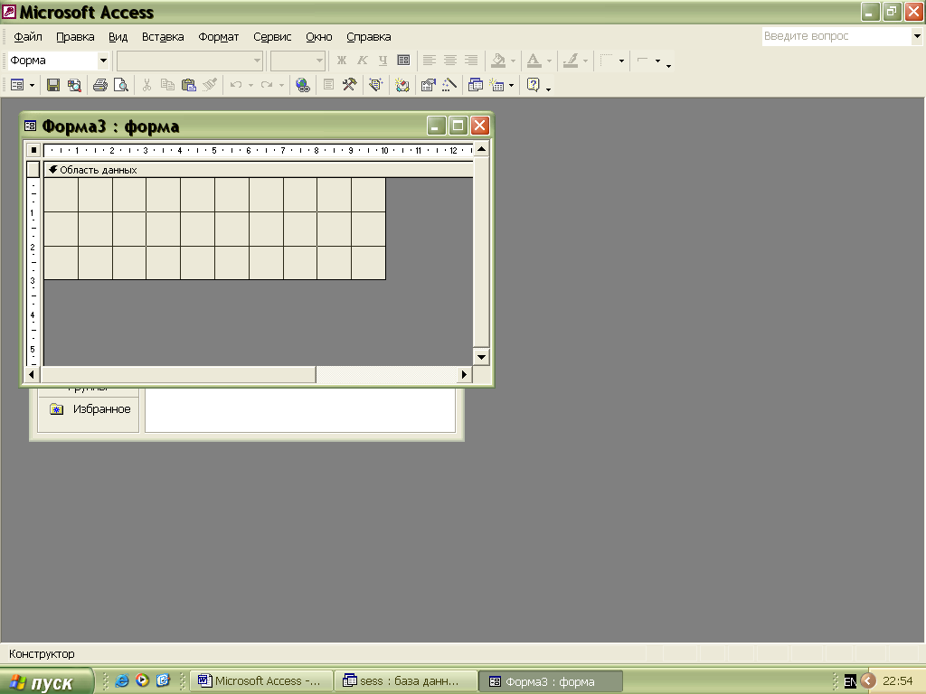Print the form with the printer icon
The height and width of the screenshot is (694, 926).
tap(100, 85)
